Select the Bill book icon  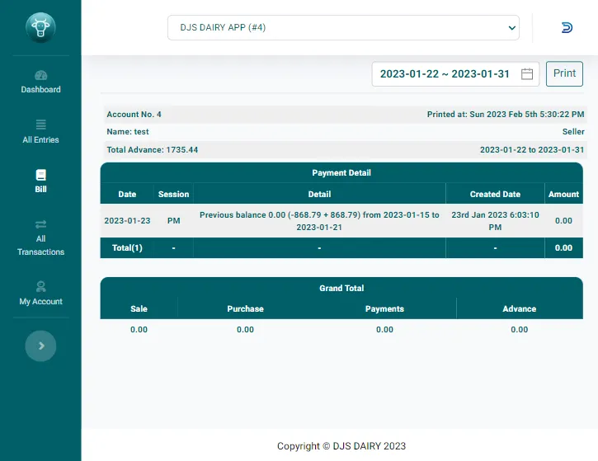pyautogui.click(x=40, y=175)
